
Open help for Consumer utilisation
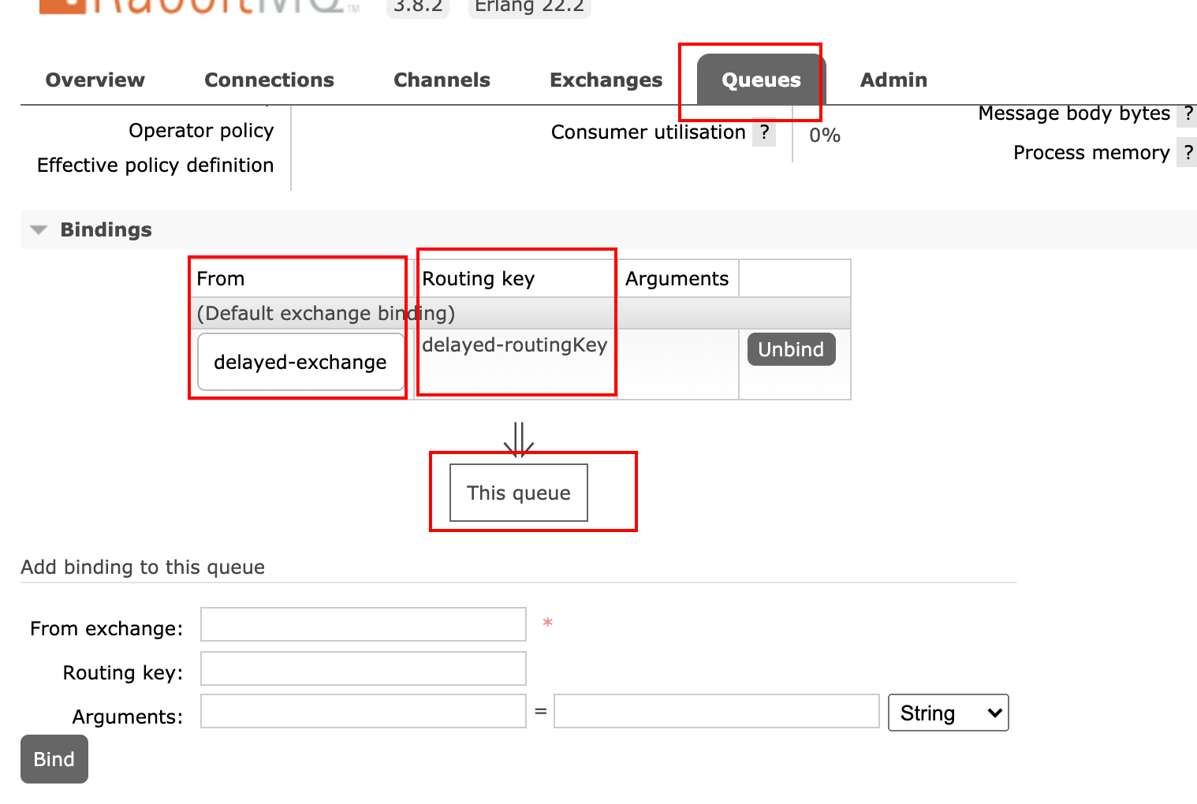[763, 132]
